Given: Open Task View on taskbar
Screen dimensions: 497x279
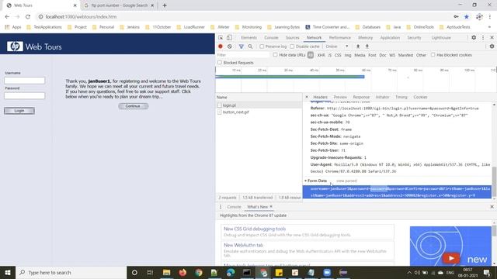Looking at the screenshot, I should 150,272.
